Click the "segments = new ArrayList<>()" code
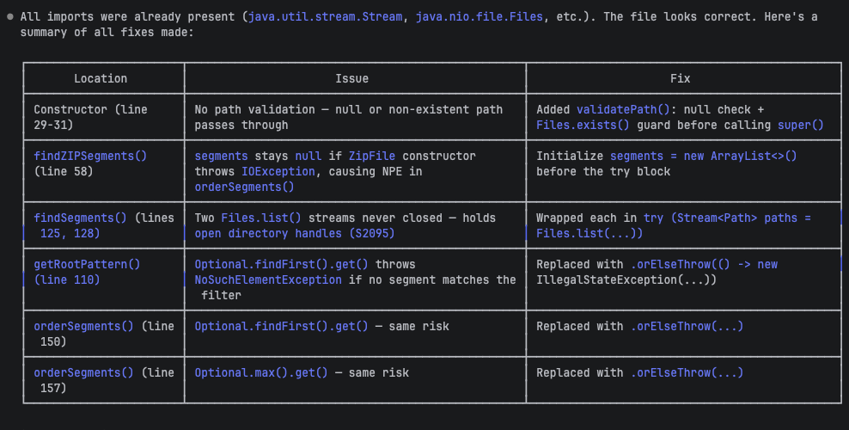Image resolution: width=849 pixels, height=430 pixels. coord(703,157)
